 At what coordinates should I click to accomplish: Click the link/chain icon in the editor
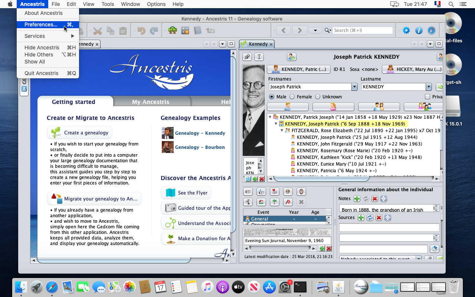(247, 57)
